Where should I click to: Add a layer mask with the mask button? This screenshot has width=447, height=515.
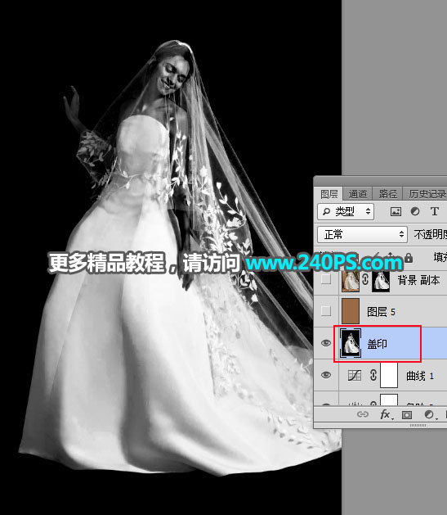[407, 415]
